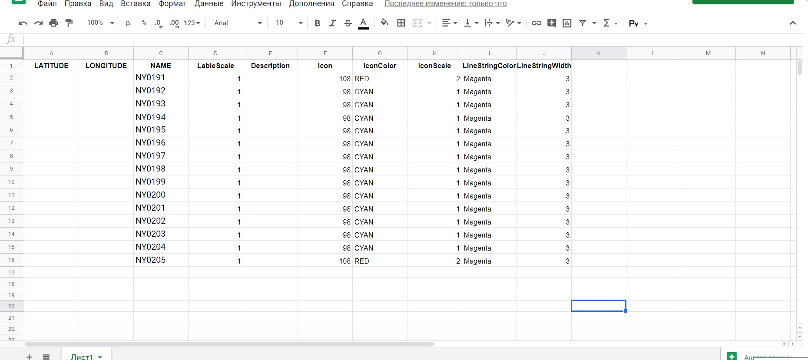This screenshot has width=808, height=360.
Task: Toggle strikethrough formatting
Action: pyautogui.click(x=348, y=23)
